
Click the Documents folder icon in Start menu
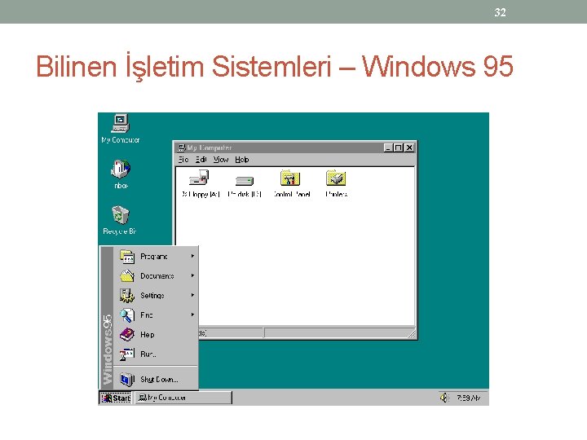127,275
